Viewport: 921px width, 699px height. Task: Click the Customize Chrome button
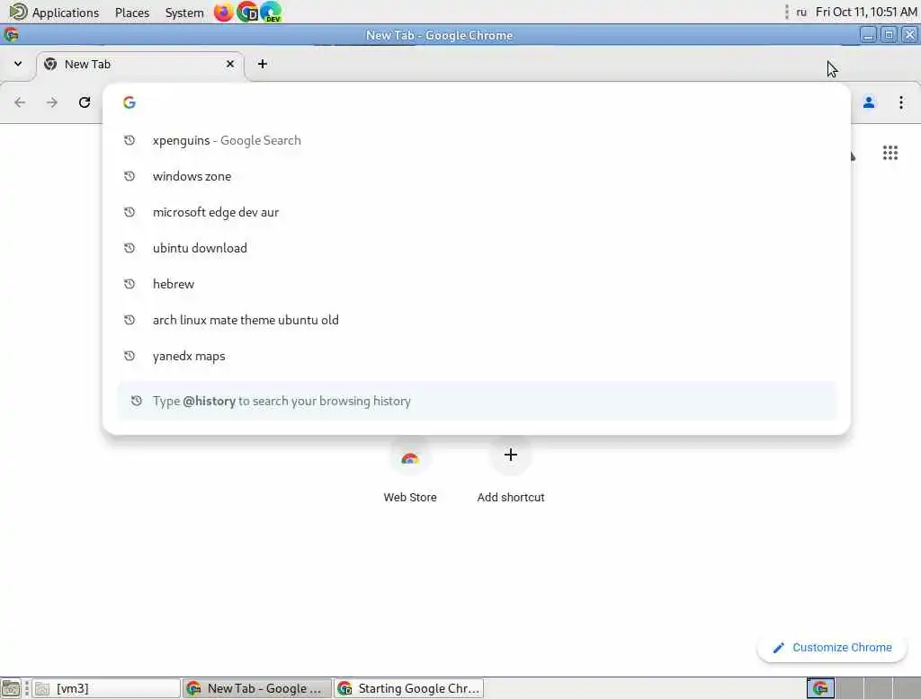(x=832, y=648)
